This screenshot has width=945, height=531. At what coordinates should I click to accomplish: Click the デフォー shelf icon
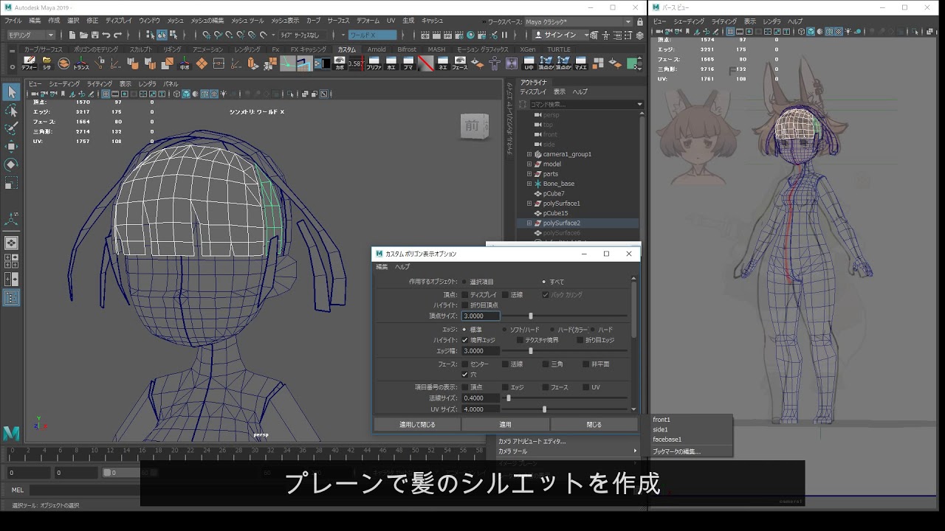pyautogui.click(x=29, y=63)
